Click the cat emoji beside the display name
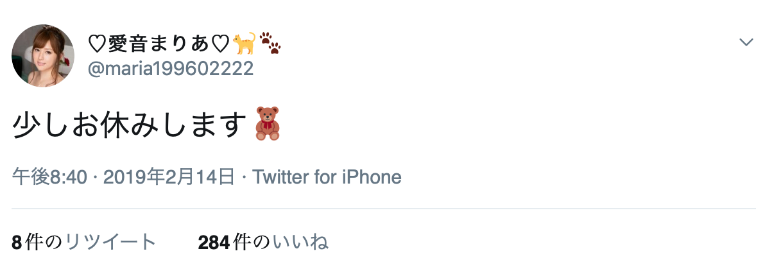Viewport: 765px width, 276px height. click(243, 44)
